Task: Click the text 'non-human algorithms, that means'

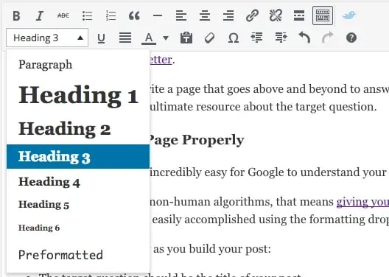Action: (x=242, y=202)
